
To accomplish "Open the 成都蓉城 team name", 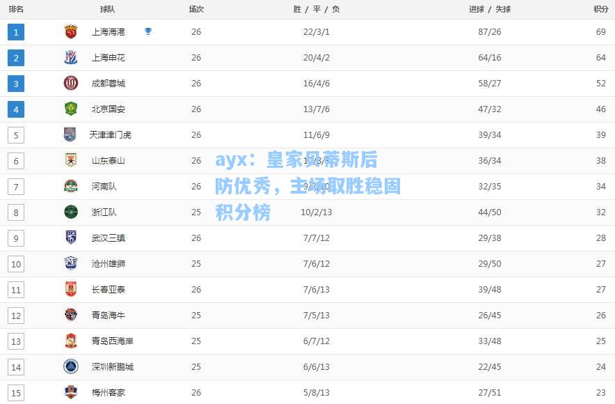I will 109,83.
